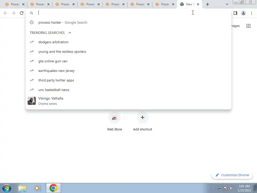
Task: Open the 'Vikings: Valhalla' suggestion
Action: [x=128, y=101]
